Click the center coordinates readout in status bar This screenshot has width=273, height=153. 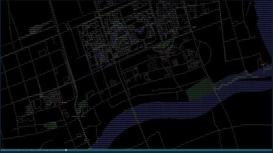tap(11, 150)
